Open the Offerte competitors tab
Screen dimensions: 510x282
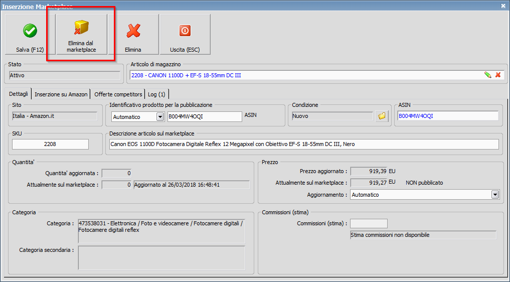point(118,94)
